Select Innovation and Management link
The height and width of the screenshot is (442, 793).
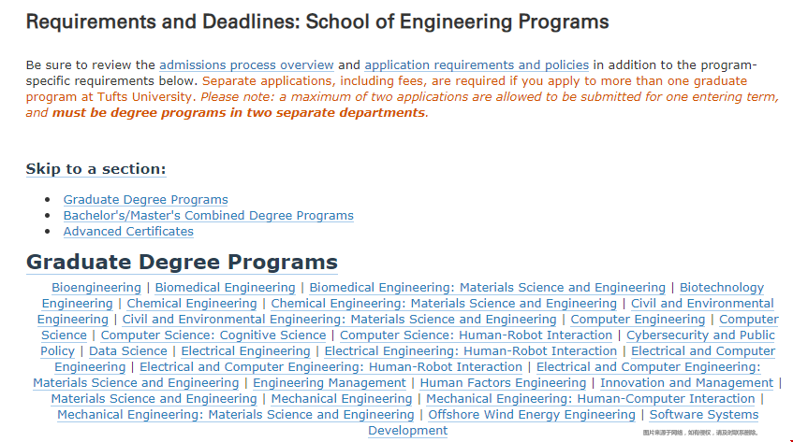(x=687, y=383)
